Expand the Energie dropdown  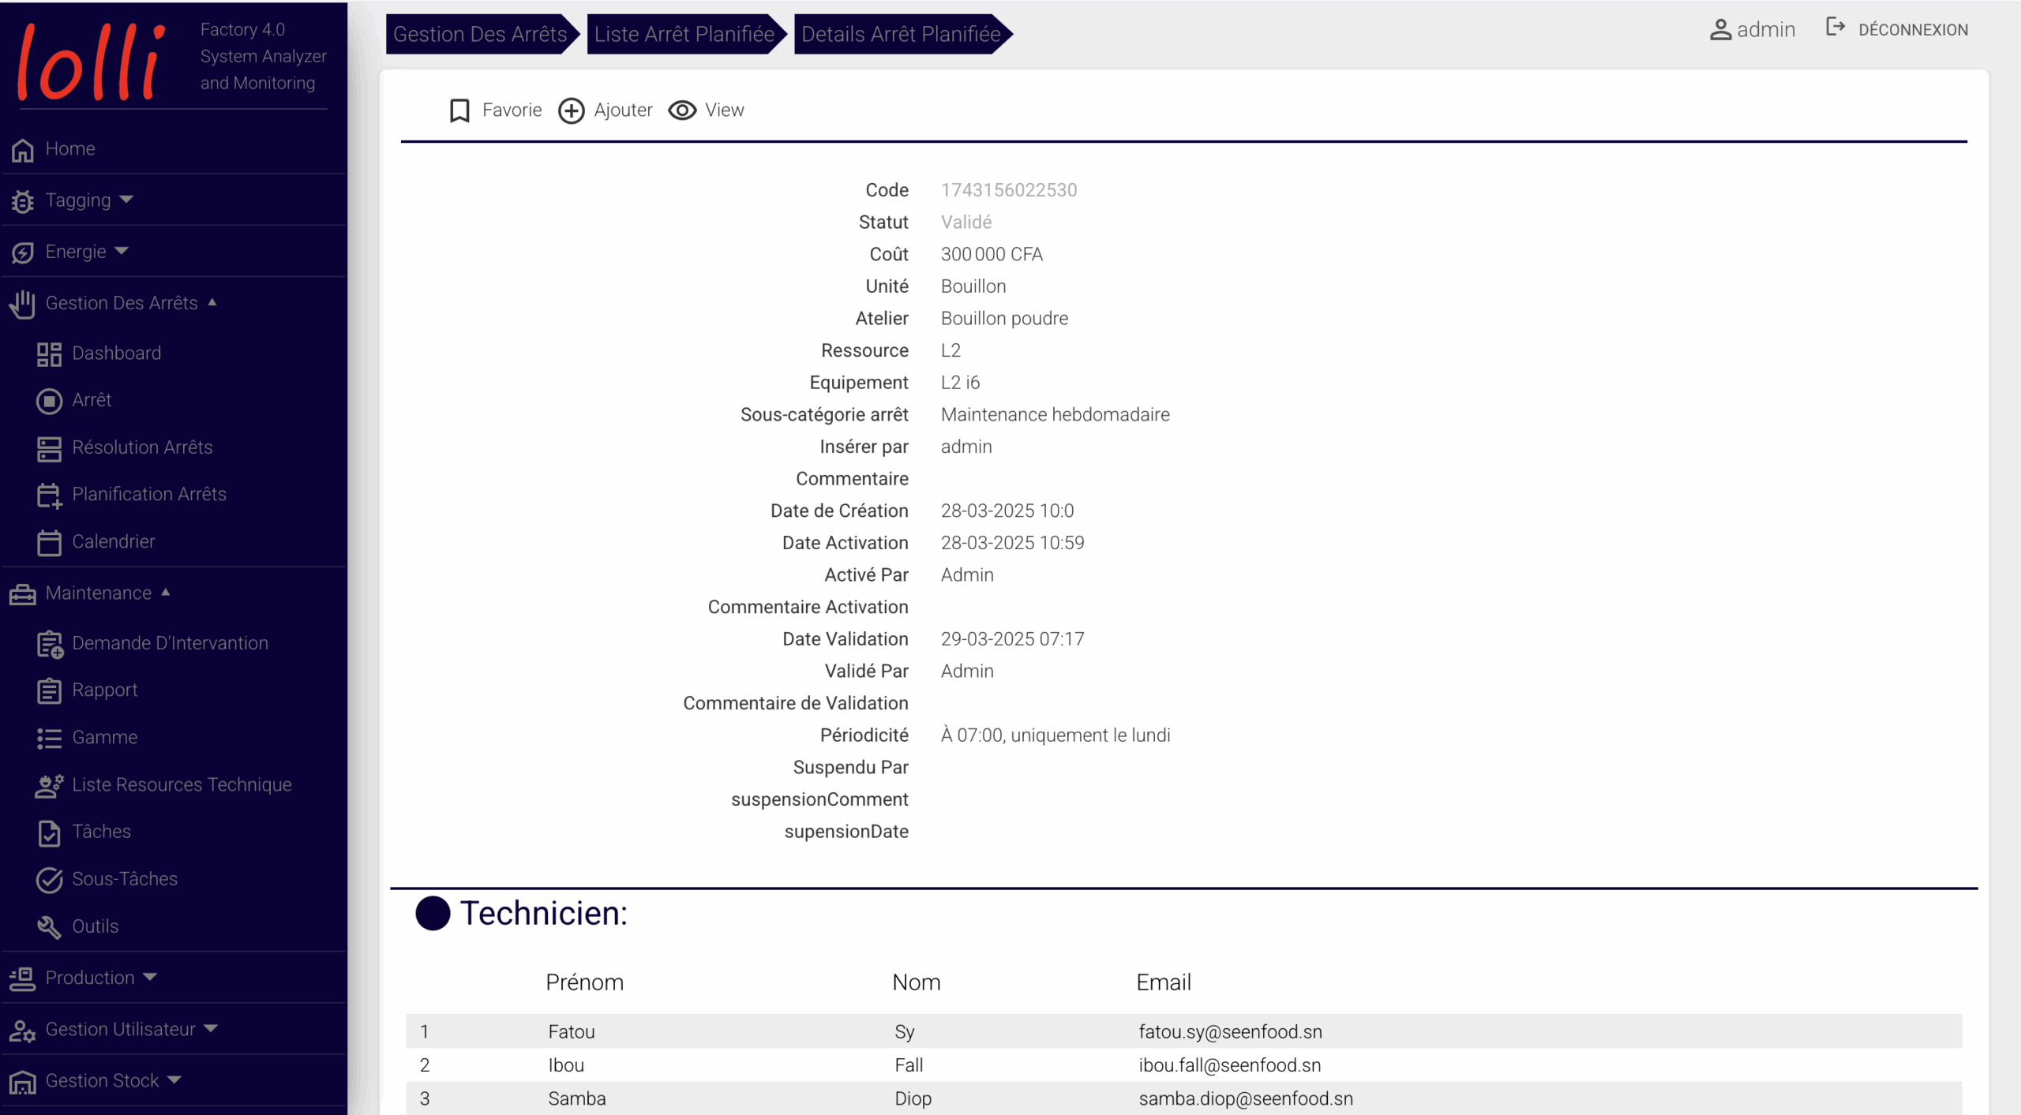[85, 252]
